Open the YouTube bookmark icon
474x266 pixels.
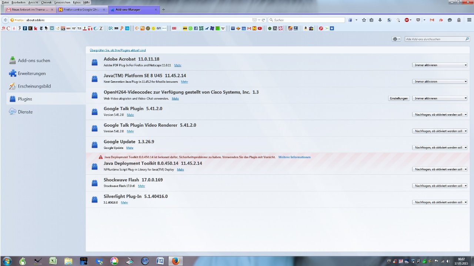pos(260,28)
